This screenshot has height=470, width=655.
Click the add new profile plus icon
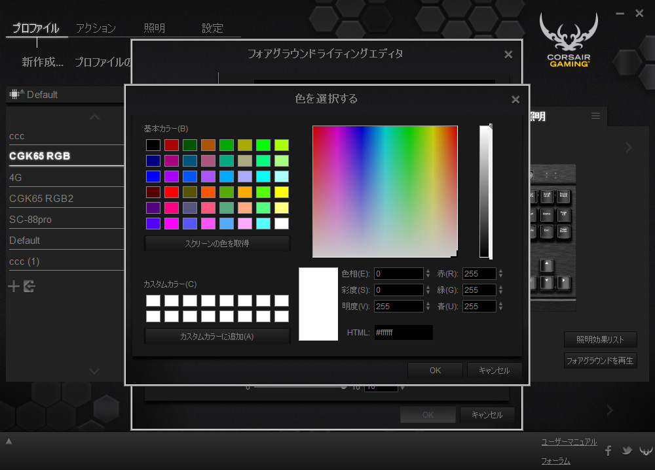point(14,286)
